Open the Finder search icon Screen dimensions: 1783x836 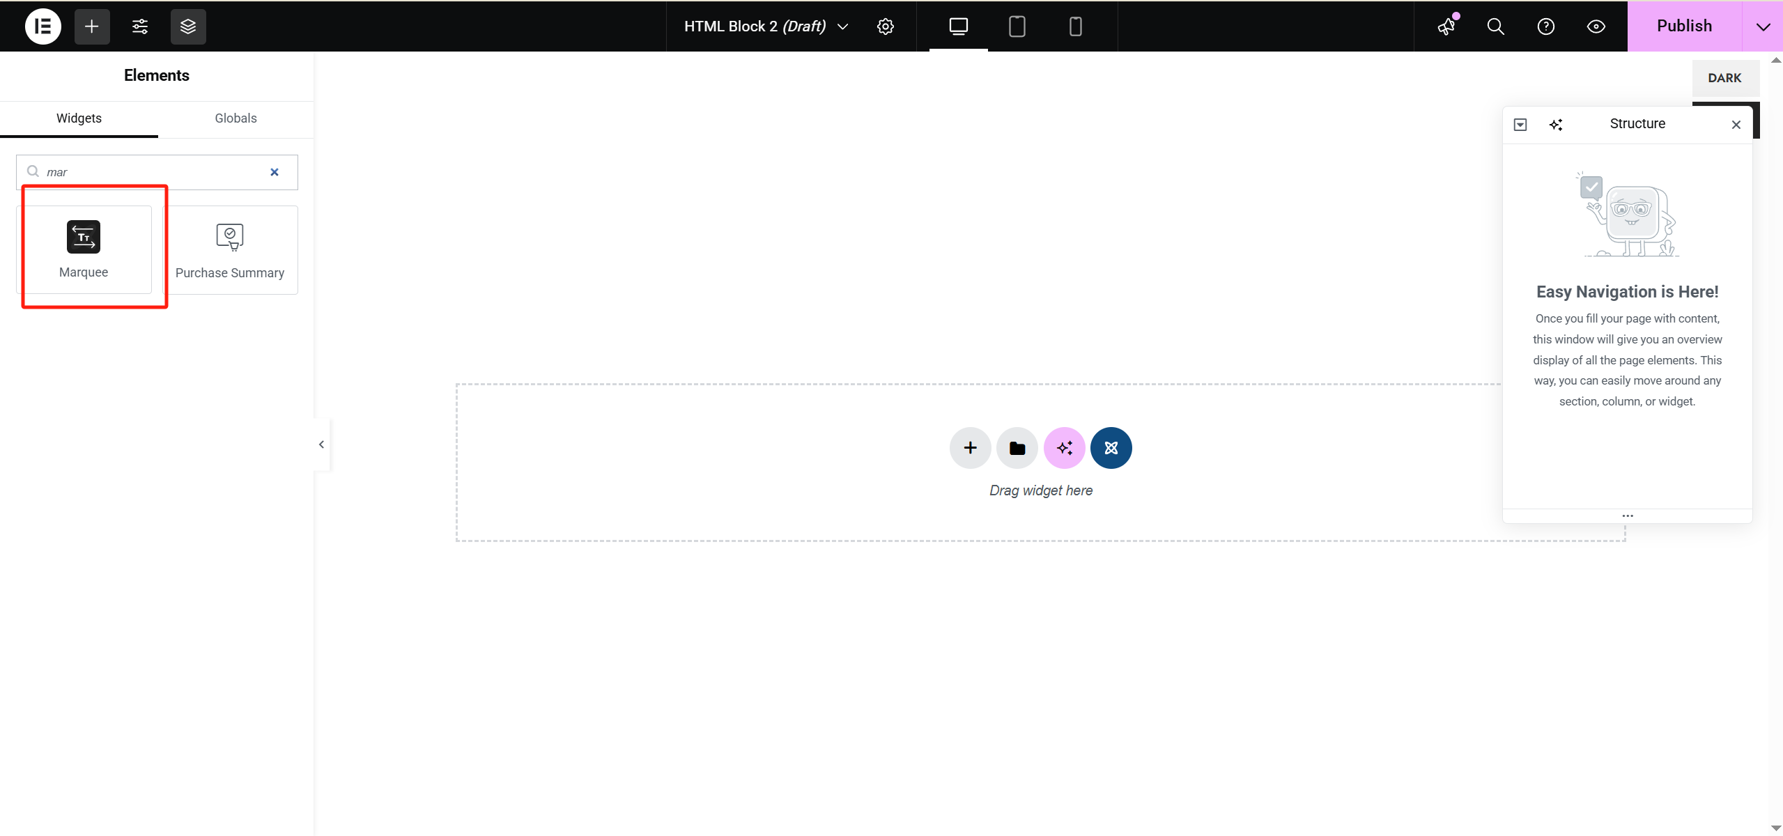1495,26
